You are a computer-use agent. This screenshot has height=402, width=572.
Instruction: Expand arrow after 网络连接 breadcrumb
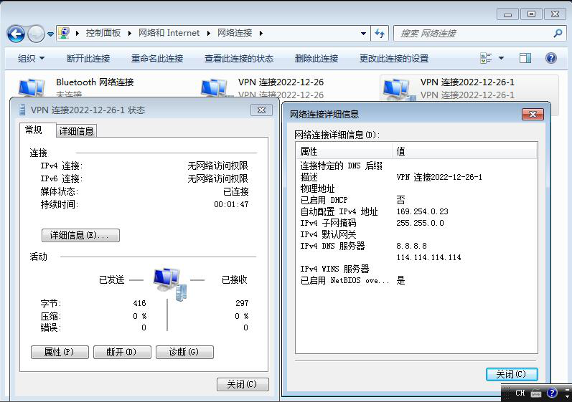tap(261, 34)
